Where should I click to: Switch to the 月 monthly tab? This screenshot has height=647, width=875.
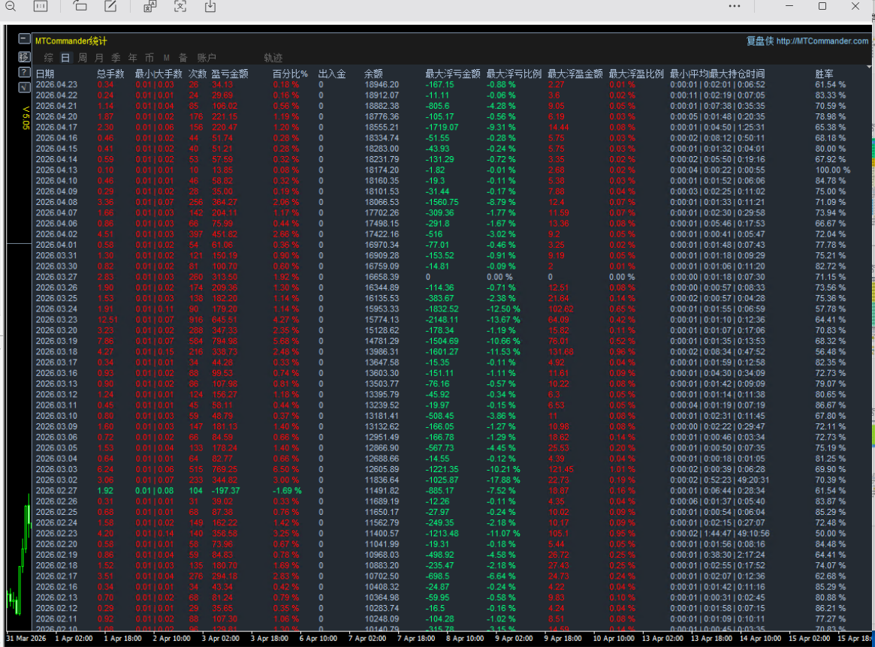pyautogui.click(x=99, y=58)
